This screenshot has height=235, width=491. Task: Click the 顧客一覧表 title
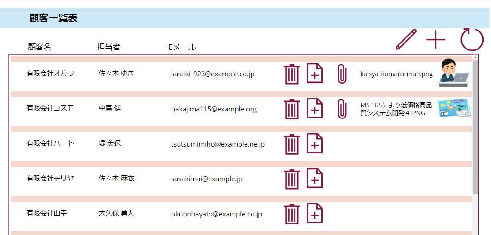(53, 18)
